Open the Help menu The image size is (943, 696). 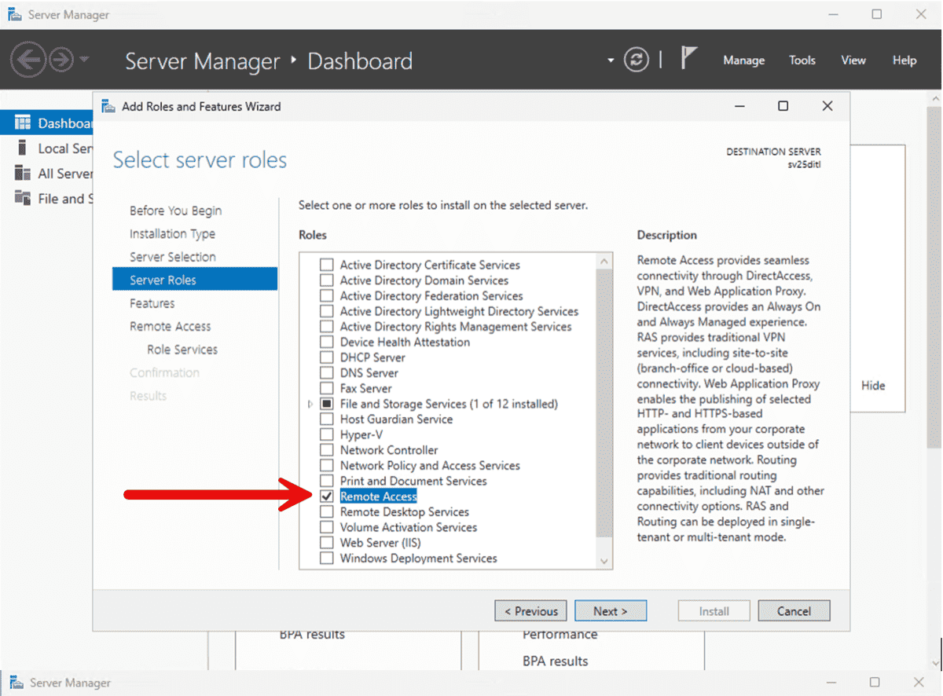(x=904, y=60)
